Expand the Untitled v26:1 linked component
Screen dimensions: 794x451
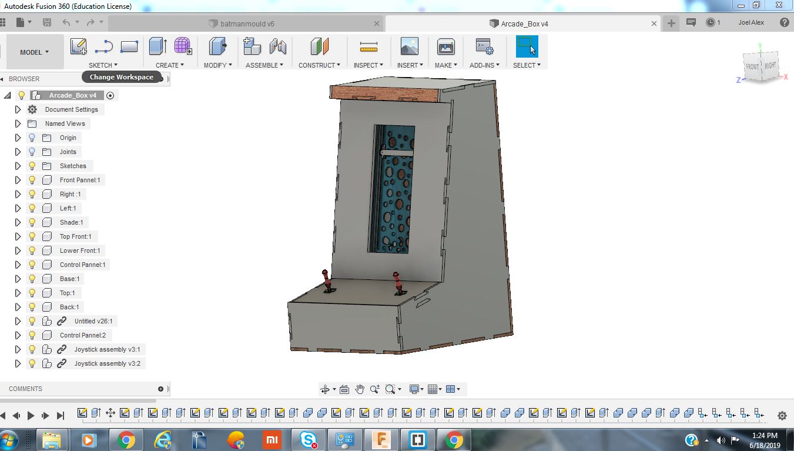(x=18, y=321)
